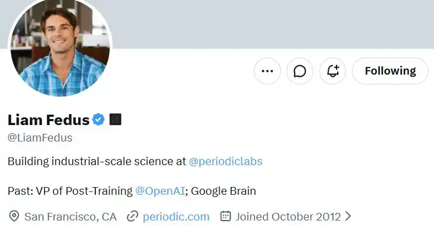Open the @periodiclabs mention link
This screenshot has height=226, width=434.
pos(226,161)
